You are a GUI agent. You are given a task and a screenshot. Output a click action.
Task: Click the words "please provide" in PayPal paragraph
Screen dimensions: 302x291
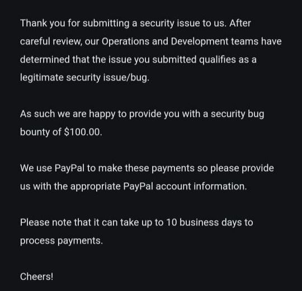[x=242, y=168]
